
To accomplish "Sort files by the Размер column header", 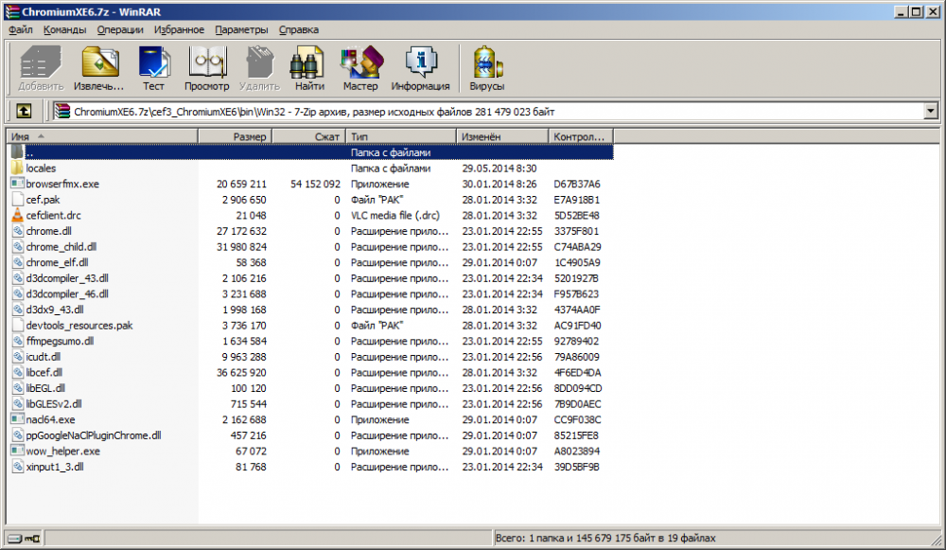I will tap(236, 136).
